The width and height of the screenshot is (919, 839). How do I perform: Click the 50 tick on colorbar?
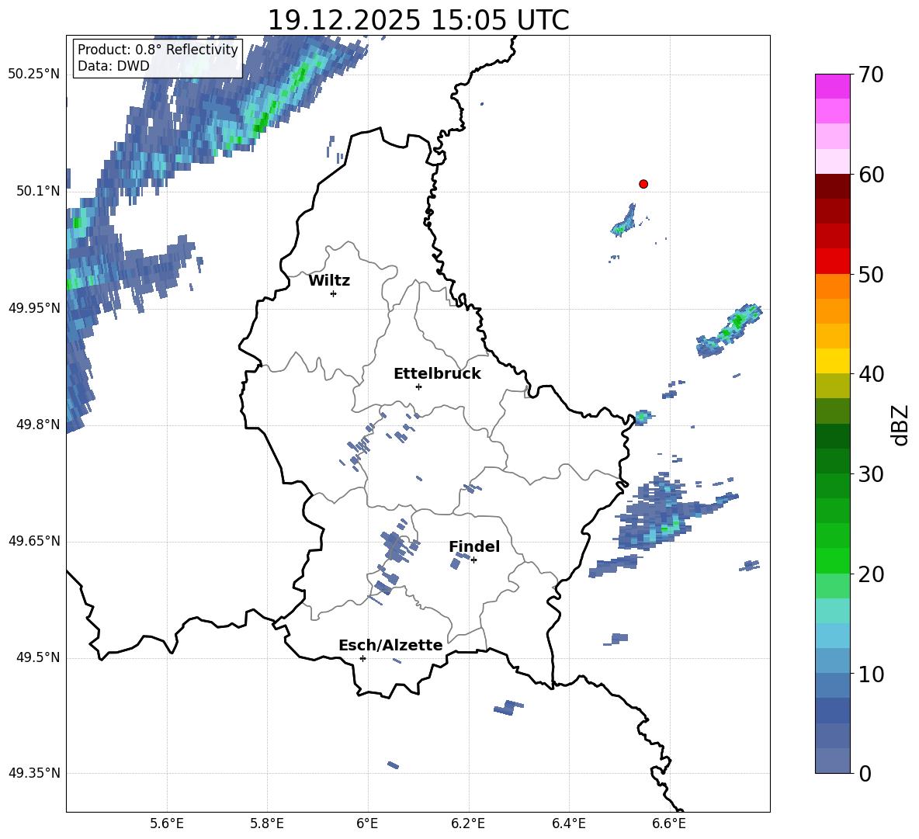pyautogui.click(x=871, y=274)
